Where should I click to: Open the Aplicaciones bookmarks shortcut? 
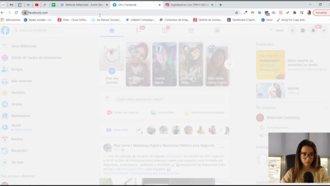tap(10, 20)
